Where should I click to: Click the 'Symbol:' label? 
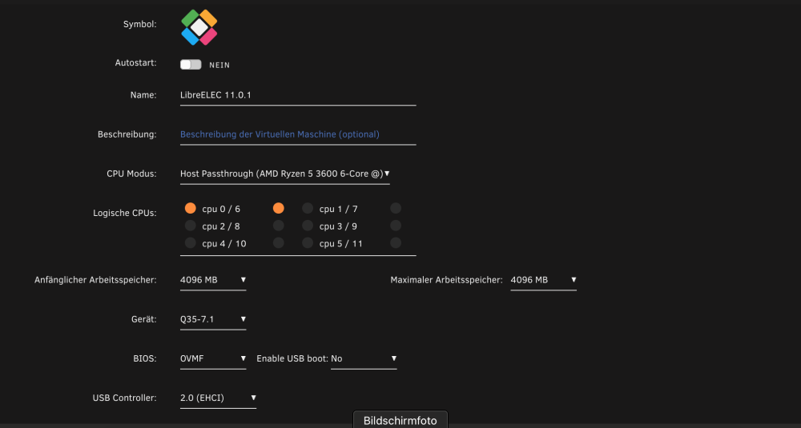point(140,24)
